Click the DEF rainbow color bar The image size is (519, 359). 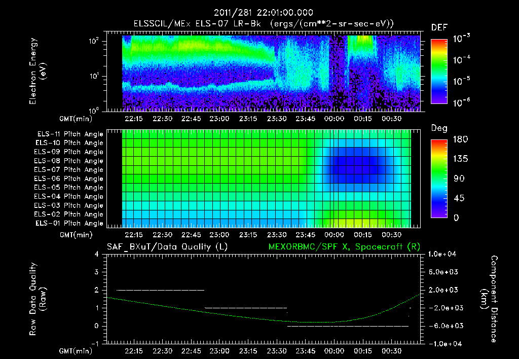(x=439, y=71)
